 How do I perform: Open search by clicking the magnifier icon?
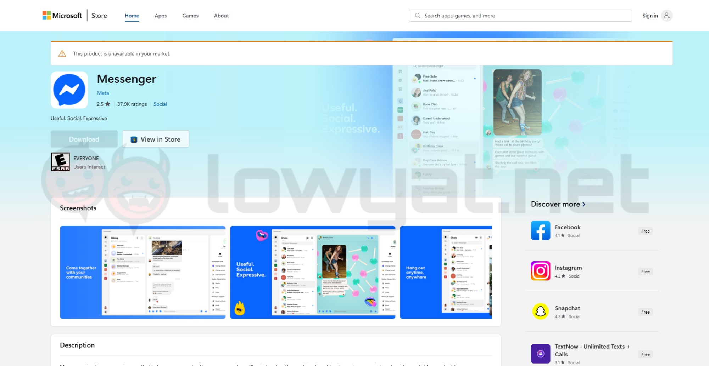[x=418, y=16]
